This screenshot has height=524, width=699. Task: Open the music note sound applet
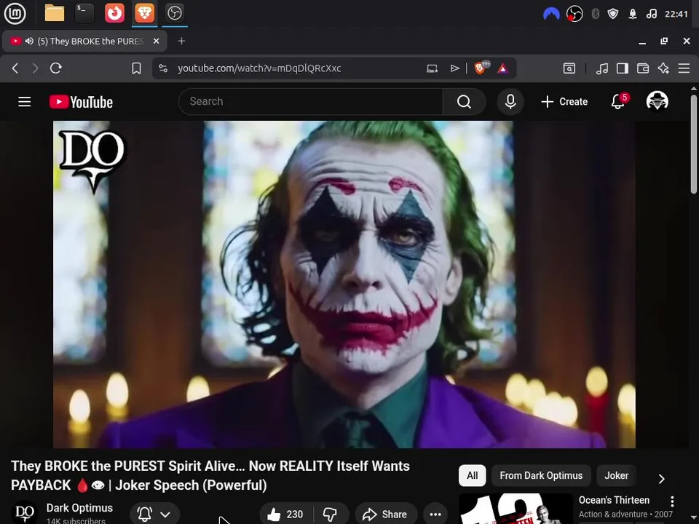pyautogui.click(x=651, y=14)
